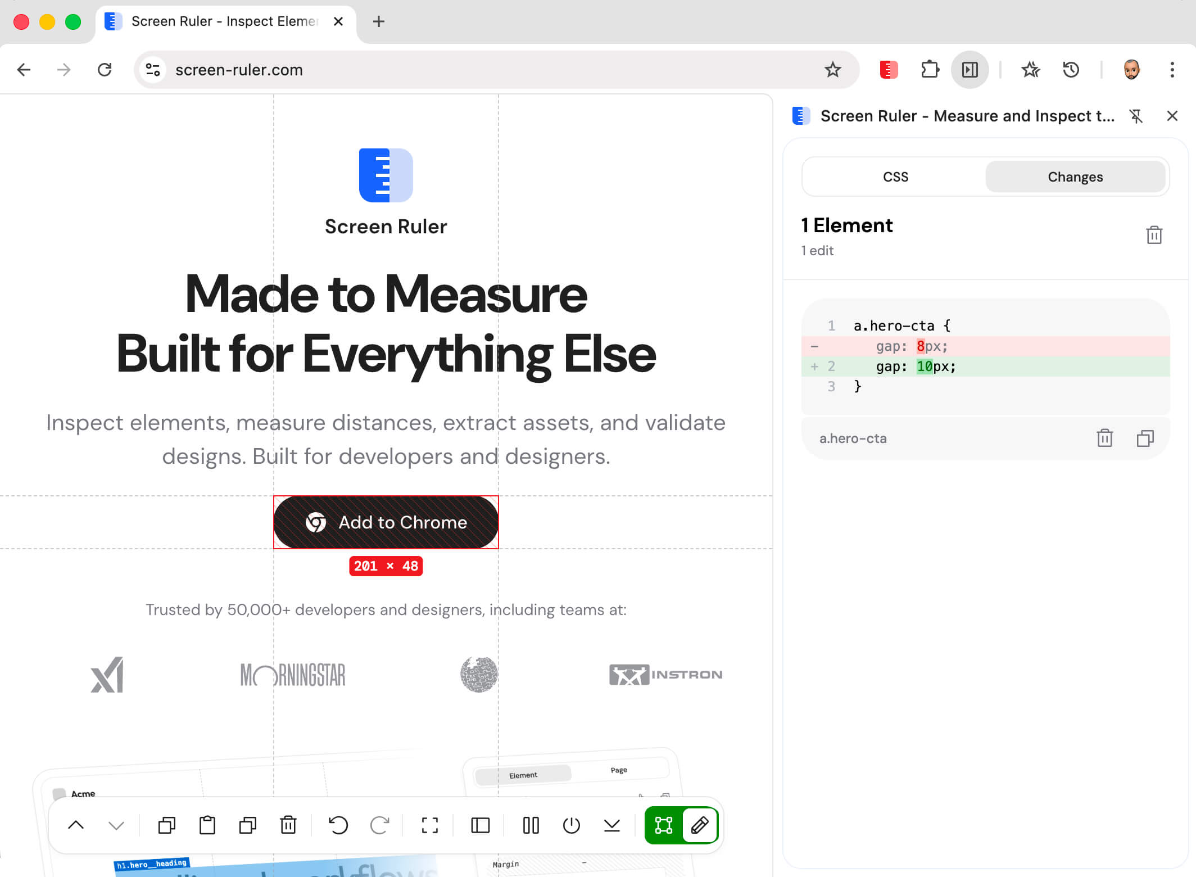Close the Screen Ruler side panel
The width and height of the screenshot is (1196, 877).
coord(1172,116)
